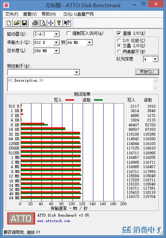Click the 读取 value 117993
This screenshot has height=238, width=166.
pyautogui.click(x=149, y=172)
